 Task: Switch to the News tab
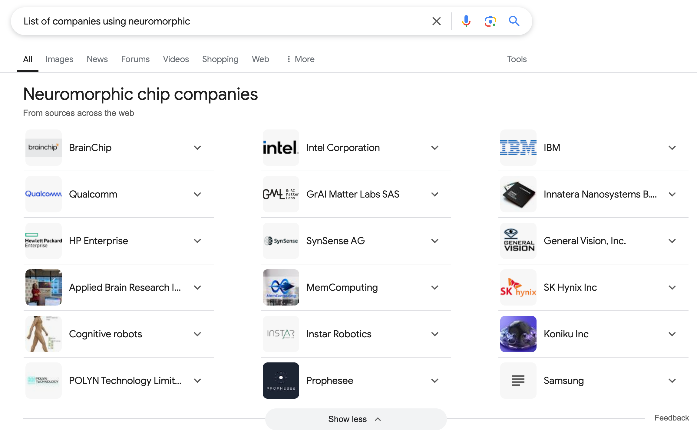point(97,59)
